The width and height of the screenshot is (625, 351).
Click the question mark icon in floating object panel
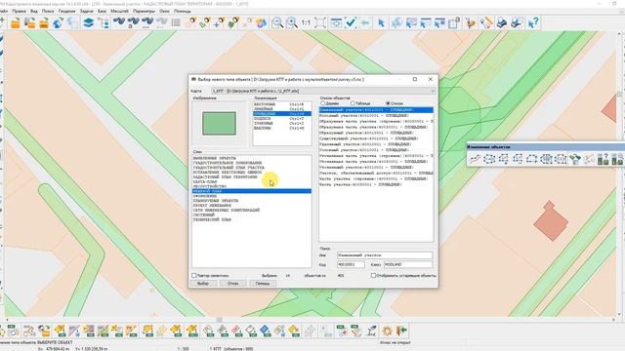(x=604, y=159)
